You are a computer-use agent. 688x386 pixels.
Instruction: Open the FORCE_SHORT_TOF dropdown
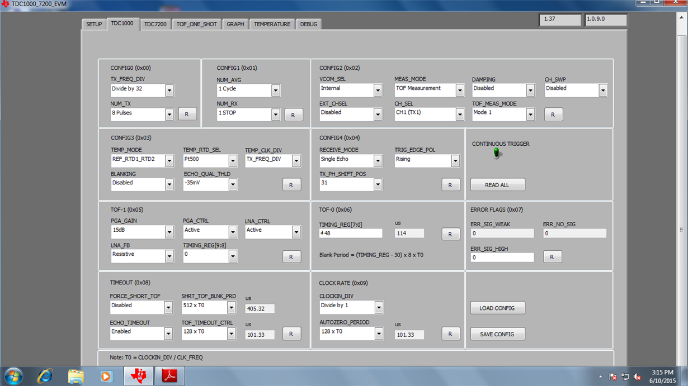click(x=168, y=307)
